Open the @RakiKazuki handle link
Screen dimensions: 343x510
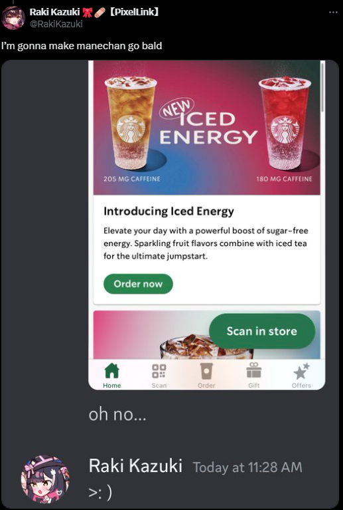click(x=56, y=24)
